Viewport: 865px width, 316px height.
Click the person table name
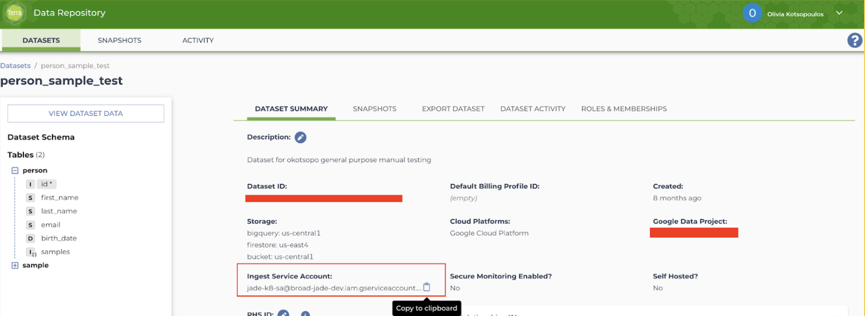35,170
